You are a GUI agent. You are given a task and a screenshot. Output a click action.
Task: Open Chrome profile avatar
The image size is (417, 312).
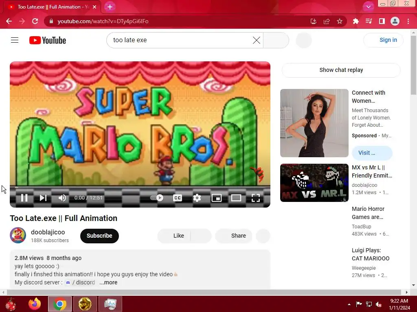[395, 21]
